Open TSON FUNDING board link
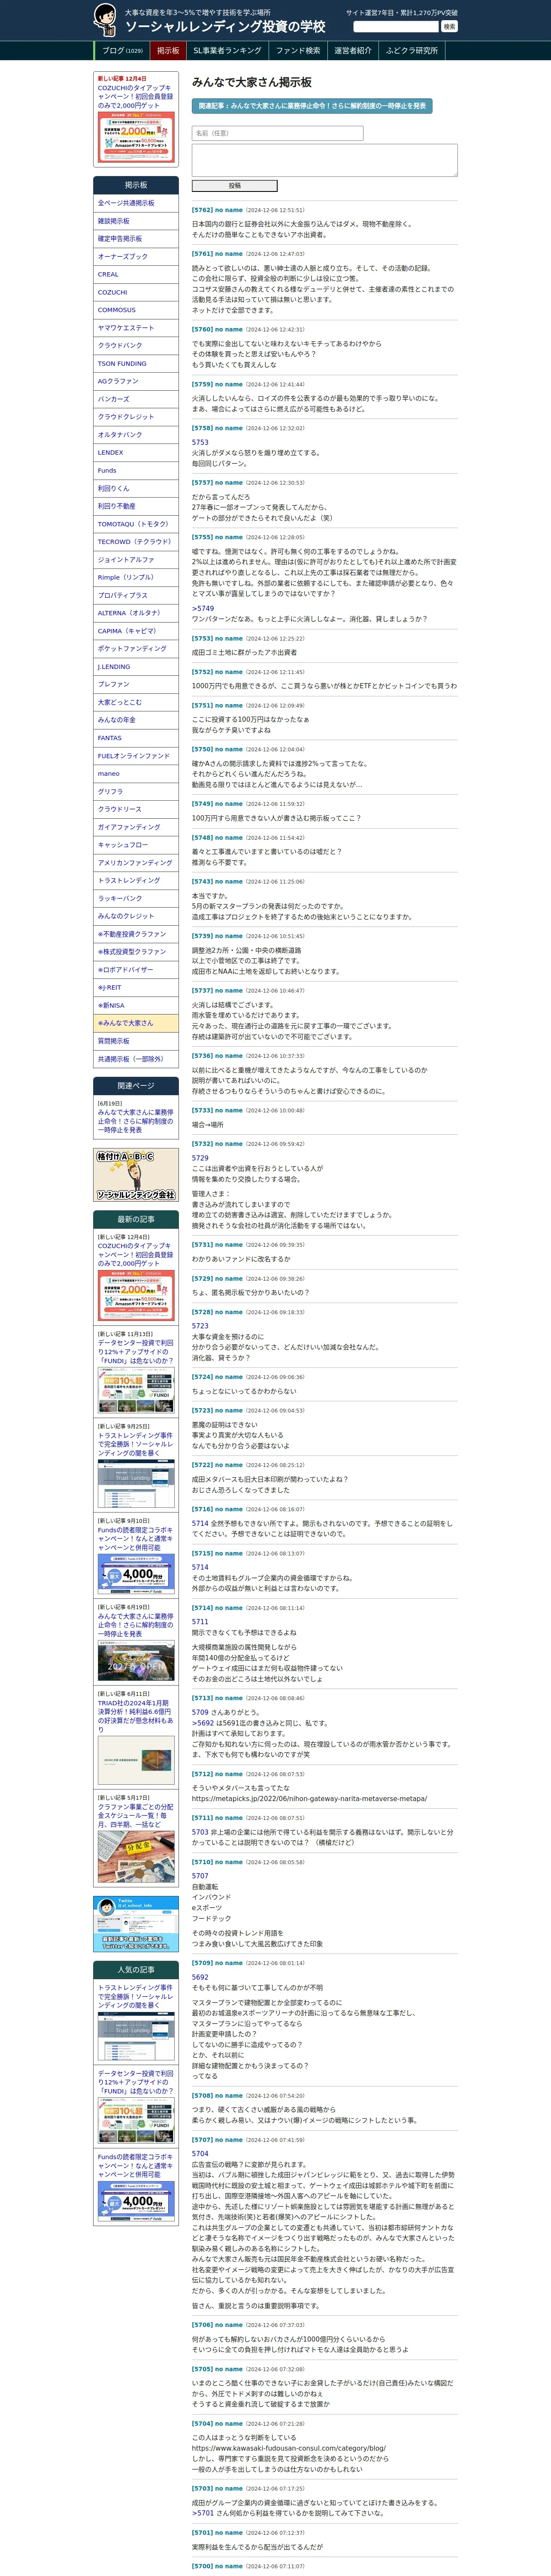The image size is (551, 2576). (136, 364)
